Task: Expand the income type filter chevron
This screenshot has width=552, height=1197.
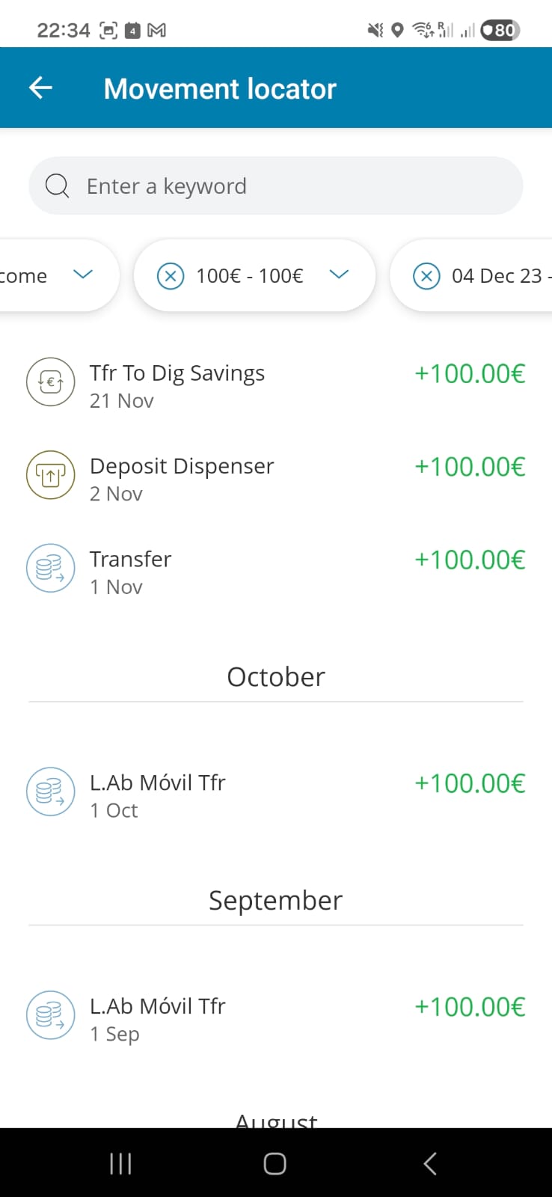Action: [83, 275]
